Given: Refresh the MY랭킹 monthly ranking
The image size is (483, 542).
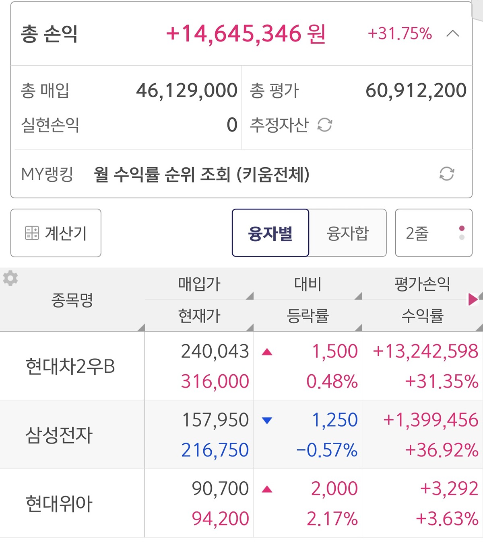Looking at the screenshot, I should pos(446,174).
